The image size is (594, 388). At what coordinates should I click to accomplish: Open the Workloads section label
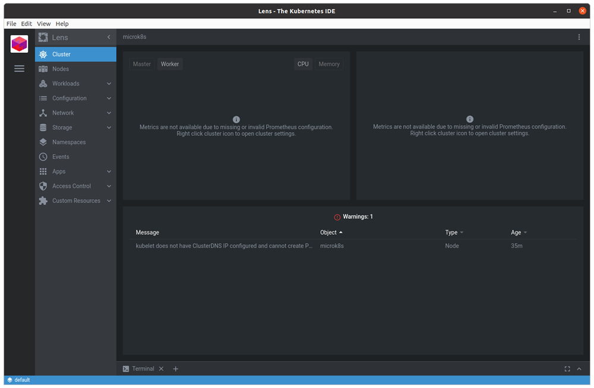point(65,84)
